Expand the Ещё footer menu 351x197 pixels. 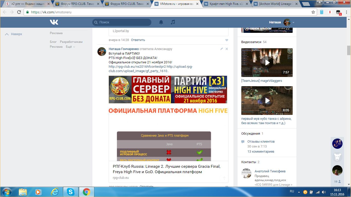pyautogui.click(x=70, y=47)
